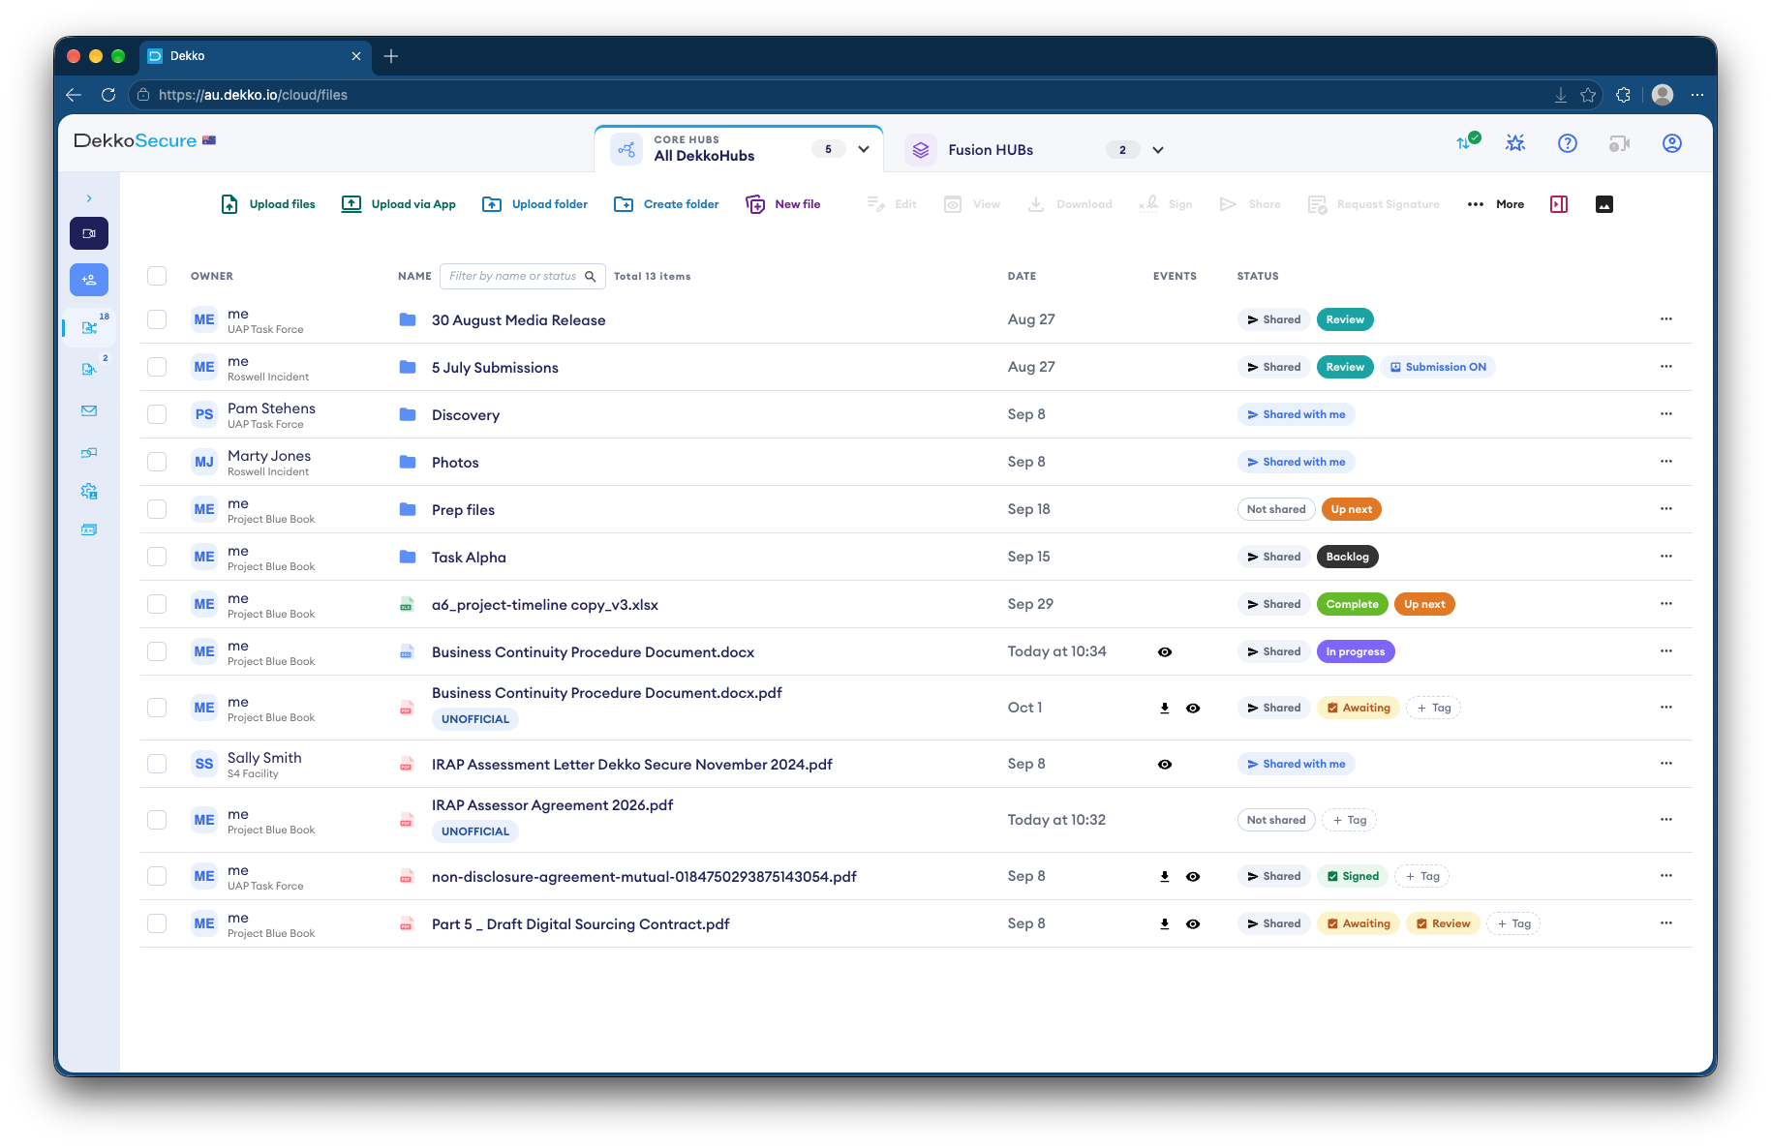
Task: Check the box beside Prep files
Action: pos(157,509)
